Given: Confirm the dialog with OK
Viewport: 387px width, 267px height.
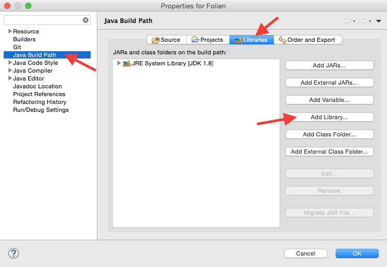Looking at the screenshot, I should coord(357,253).
